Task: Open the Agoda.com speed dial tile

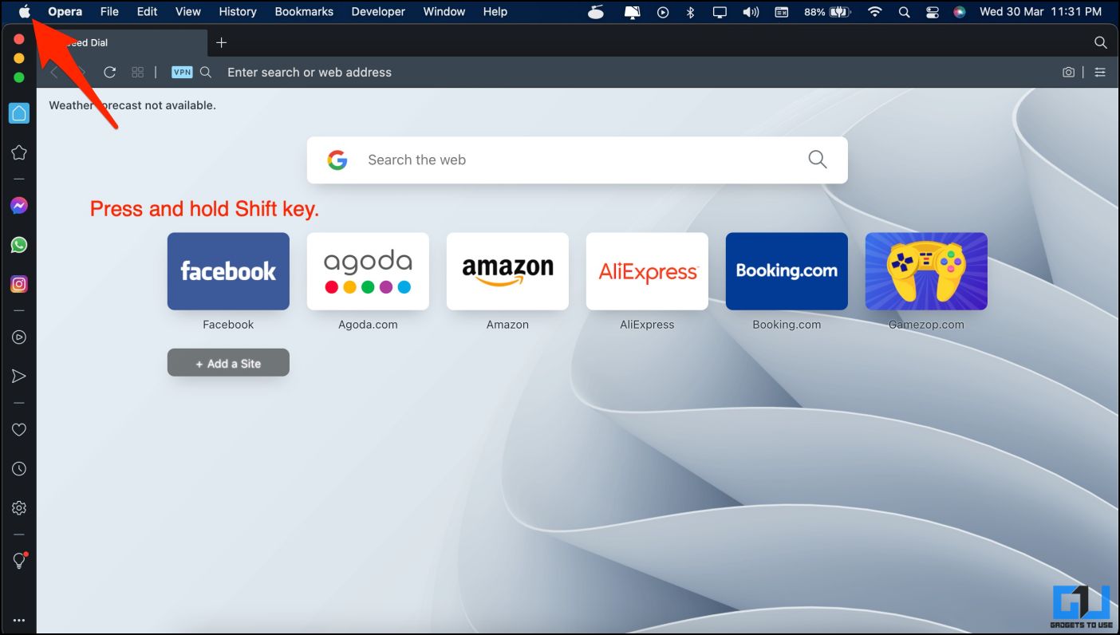Action: (x=368, y=271)
